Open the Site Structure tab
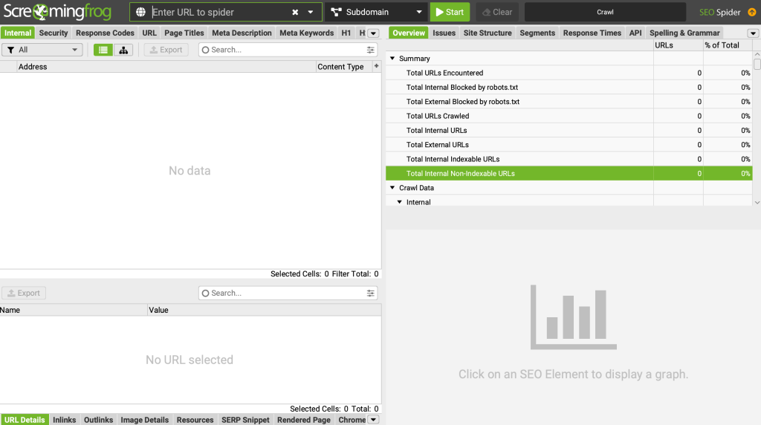This screenshot has height=425, width=761. click(487, 33)
